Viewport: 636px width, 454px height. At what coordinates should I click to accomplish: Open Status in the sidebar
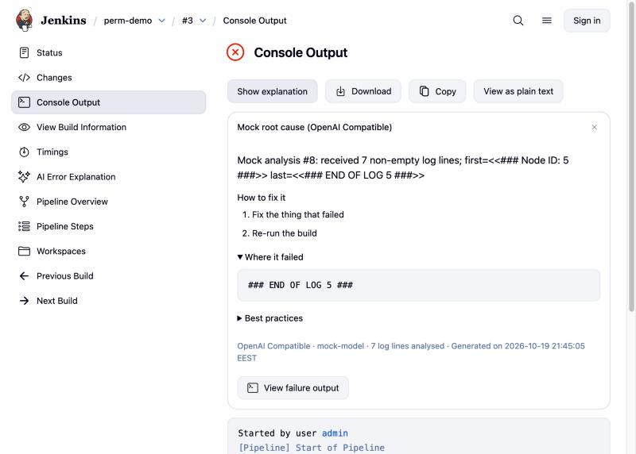click(x=108, y=52)
